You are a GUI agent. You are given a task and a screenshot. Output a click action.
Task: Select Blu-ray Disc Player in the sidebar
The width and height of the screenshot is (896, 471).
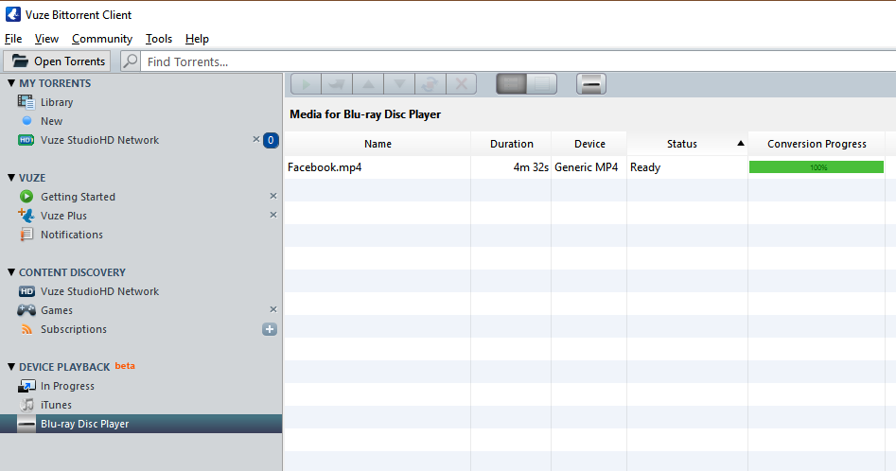tap(141, 424)
